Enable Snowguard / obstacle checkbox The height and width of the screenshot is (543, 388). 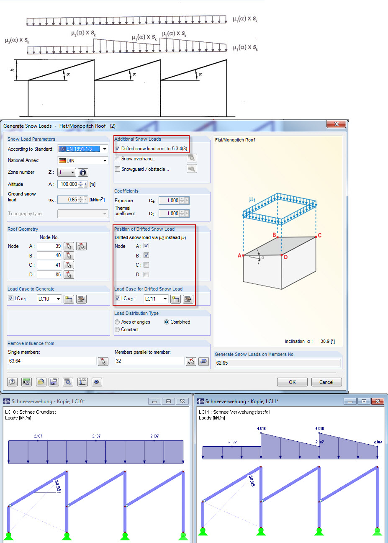point(118,169)
